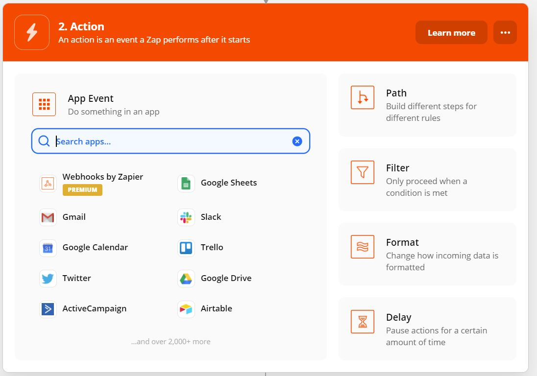537x376 pixels.
Task: Click the App Event heading
Action: tap(91, 98)
